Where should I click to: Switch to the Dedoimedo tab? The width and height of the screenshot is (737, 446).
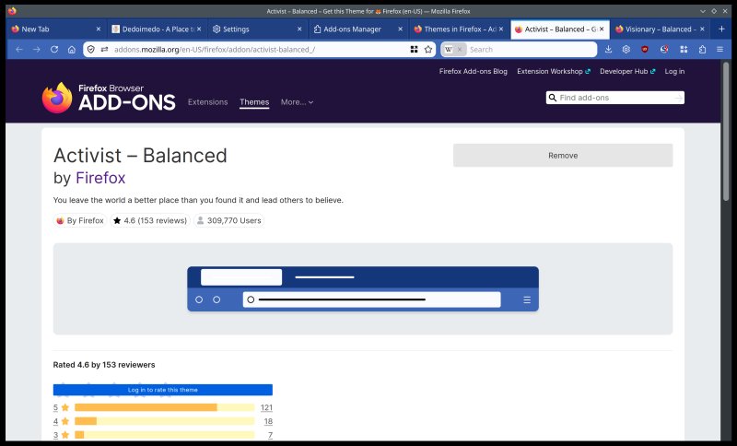pyautogui.click(x=157, y=29)
